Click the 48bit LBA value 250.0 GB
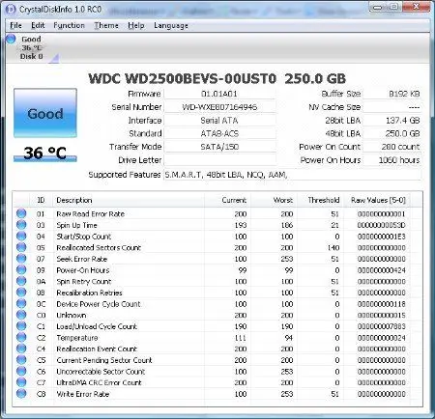The height and width of the screenshot is (419, 435). point(391,133)
